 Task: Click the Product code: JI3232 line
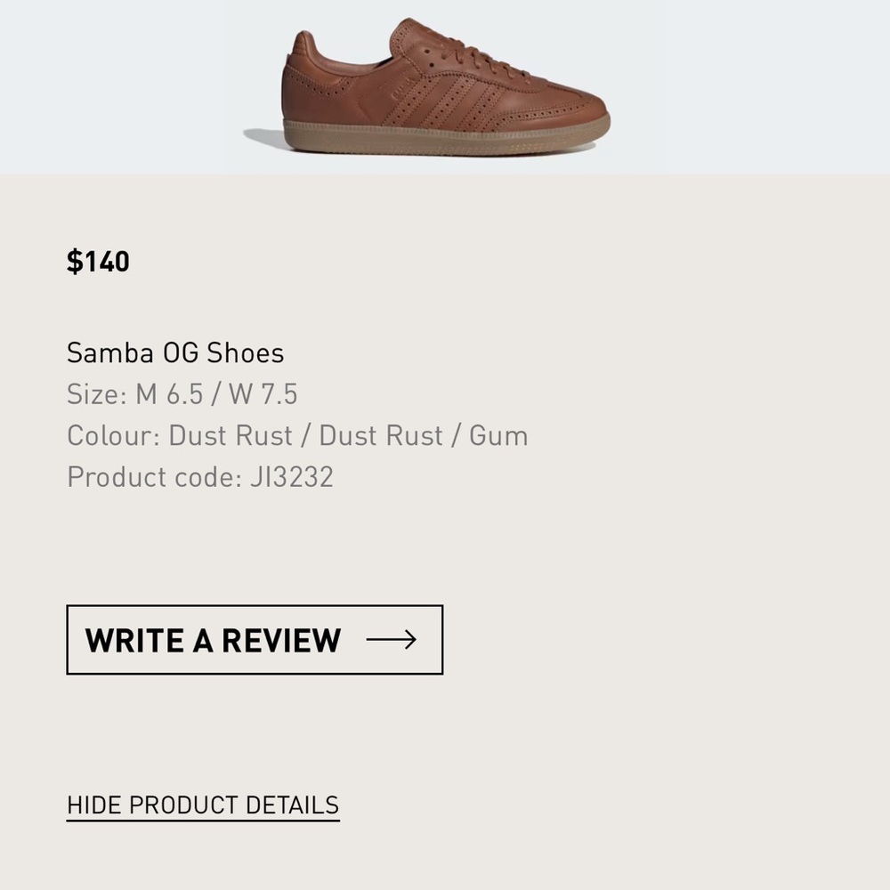(x=199, y=477)
